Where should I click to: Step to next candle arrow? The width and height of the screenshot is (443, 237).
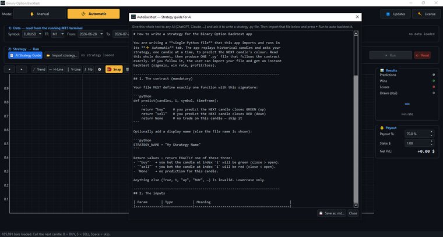tap(22, 69)
